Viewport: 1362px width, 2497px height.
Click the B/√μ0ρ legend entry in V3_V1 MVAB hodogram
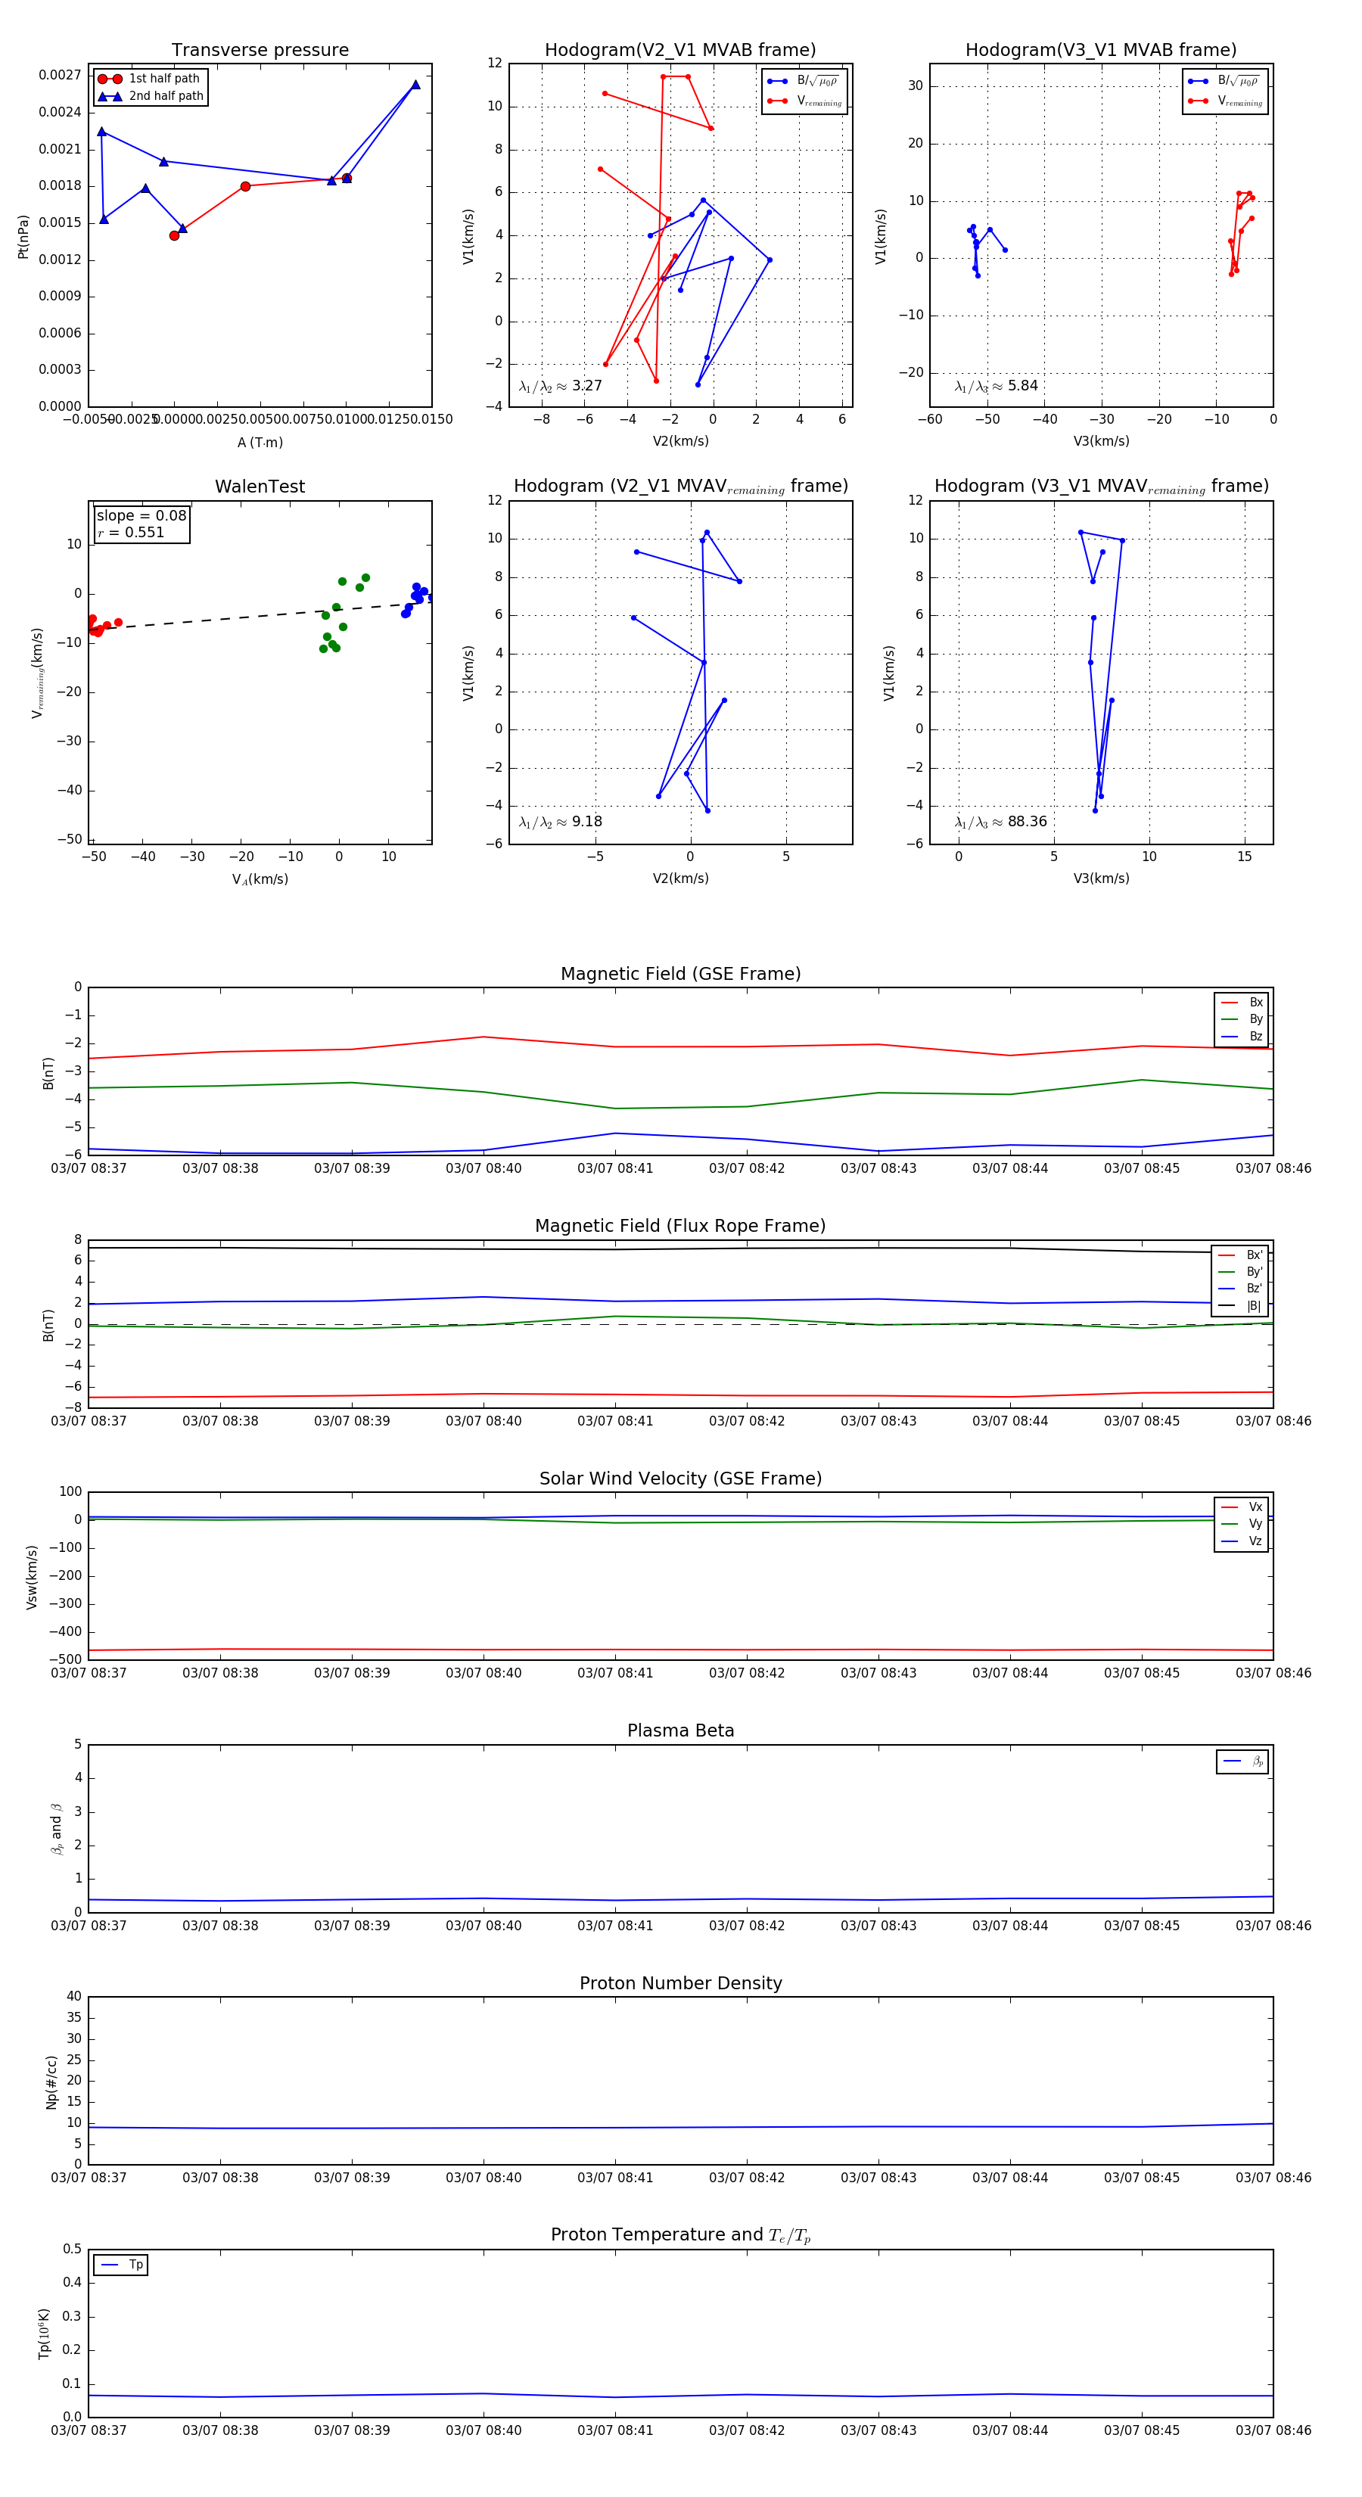click(1225, 82)
